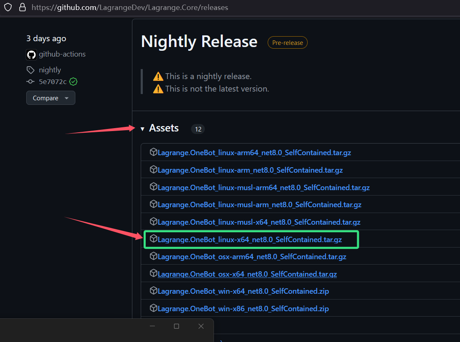Screen dimensions: 460x342
Task: Download Lagrange.OneBot_win-x86_net8.0_SelfContained.zip
Action: coord(243,309)
